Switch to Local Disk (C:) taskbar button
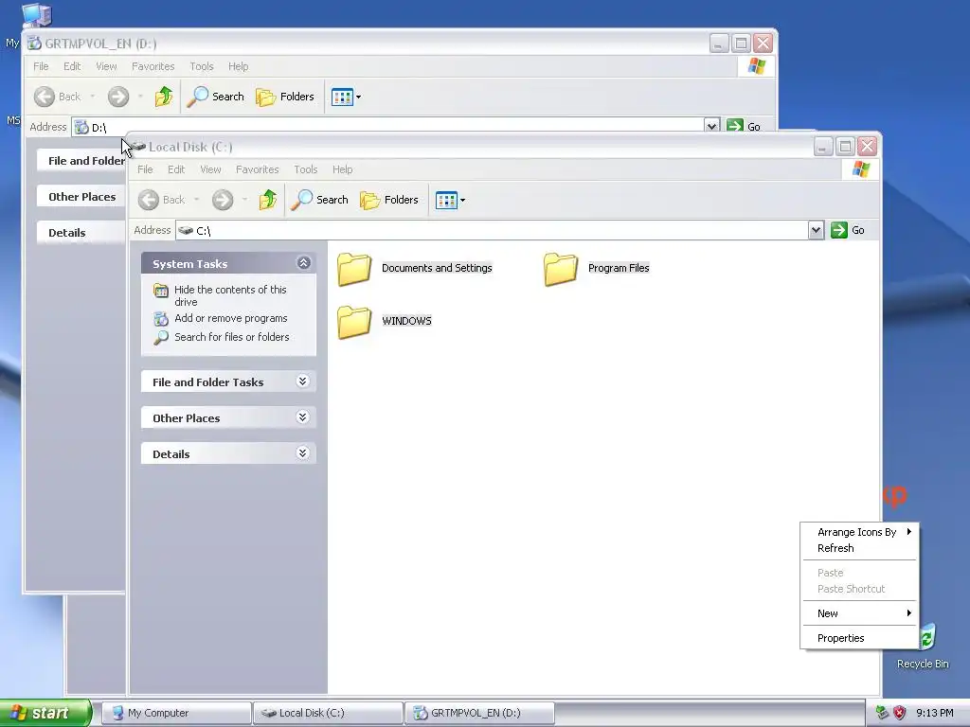The image size is (970, 727). pyautogui.click(x=328, y=713)
